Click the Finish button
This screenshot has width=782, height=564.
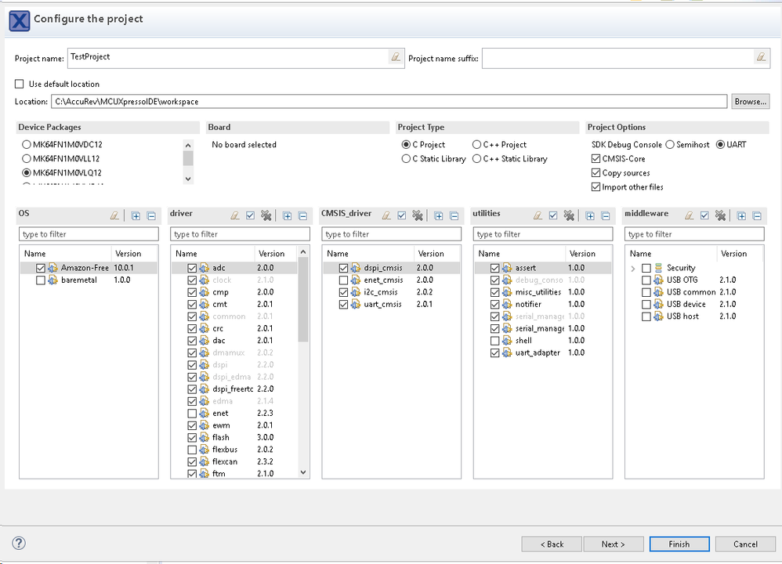click(679, 544)
